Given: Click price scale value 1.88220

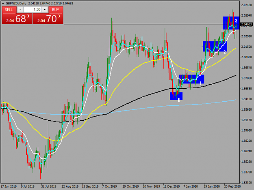Looking at the screenshot, I should 247,141.
